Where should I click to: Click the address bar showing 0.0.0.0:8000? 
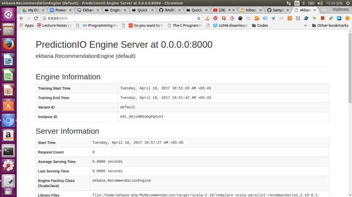tap(119, 18)
